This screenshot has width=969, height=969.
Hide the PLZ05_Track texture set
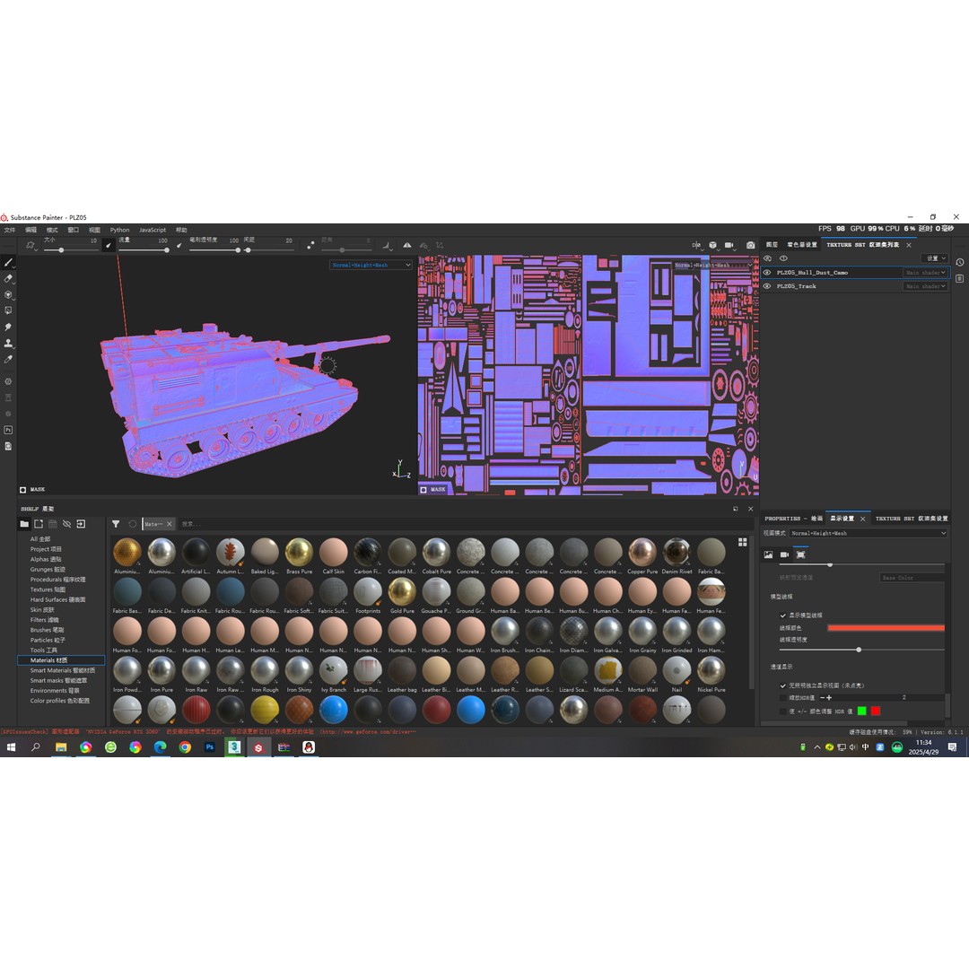[767, 286]
